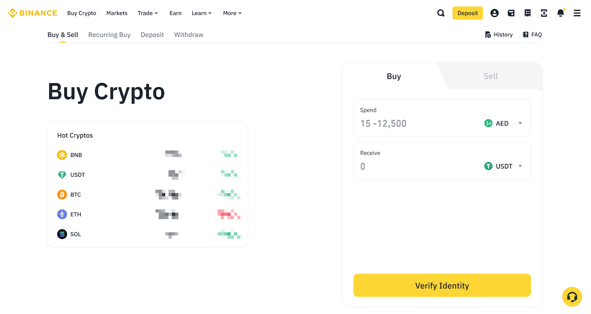This screenshot has height=314, width=591.
Task: Click the Binance logo
Action: click(x=33, y=13)
